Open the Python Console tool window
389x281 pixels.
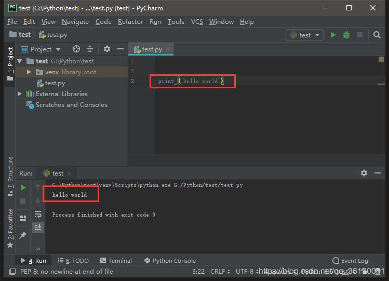point(170,261)
